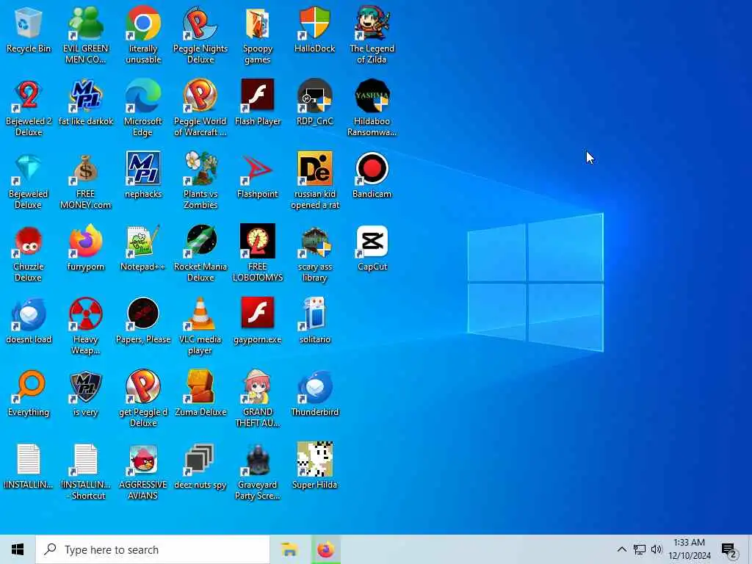This screenshot has height=564, width=752.
Task: Click the Firefox-logo desktop shortcut
Action: pyautogui.click(x=85, y=248)
